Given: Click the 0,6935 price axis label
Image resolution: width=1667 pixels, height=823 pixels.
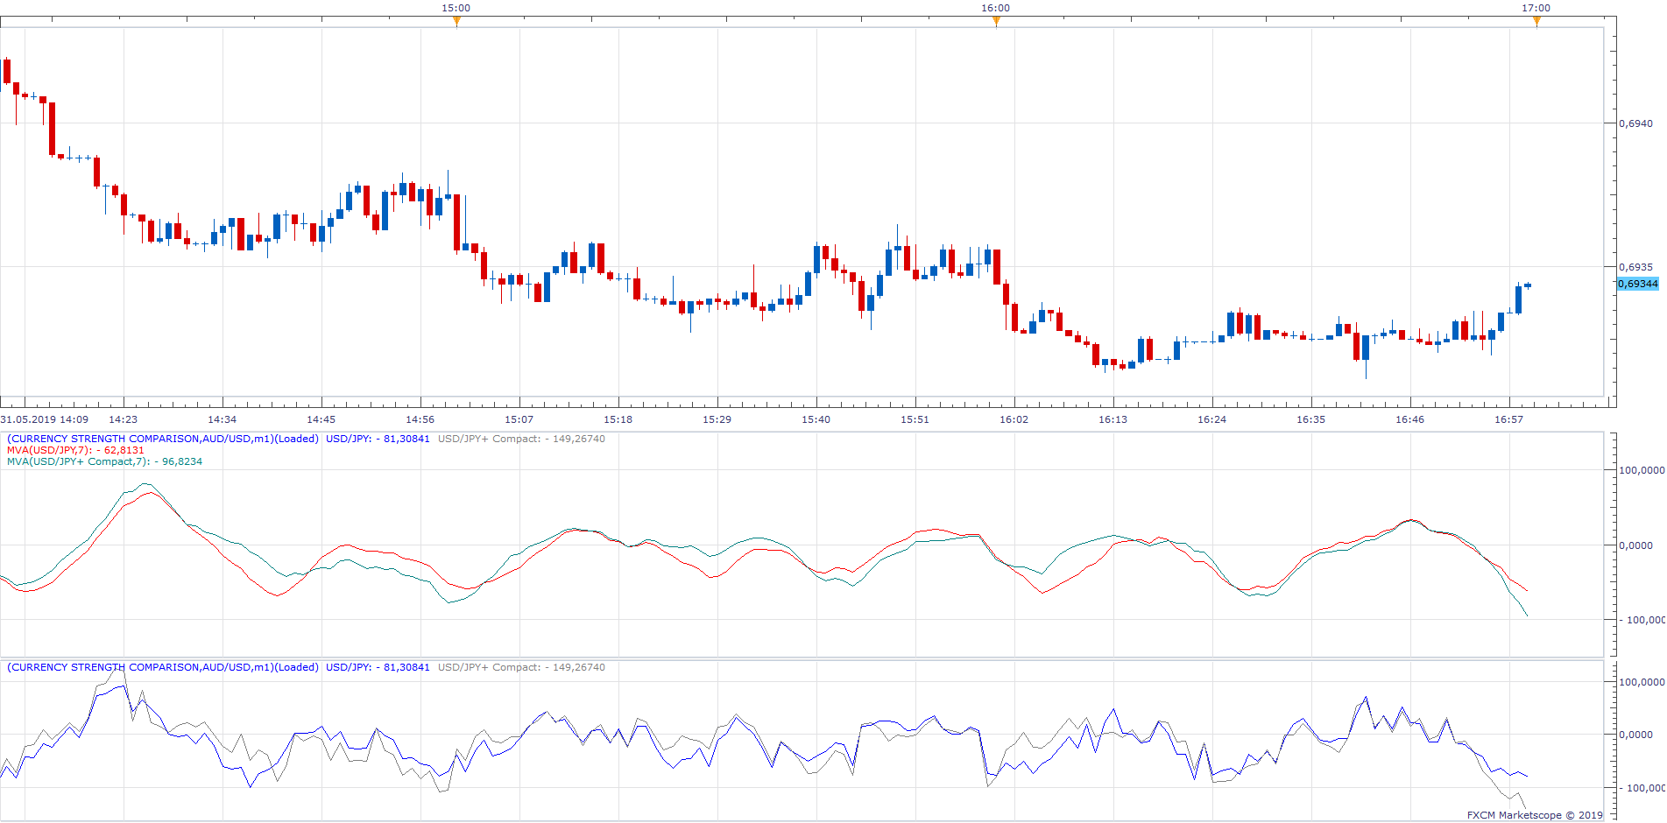Looking at the screenshot, I should pyautogui.click(x=1636, y=267).
